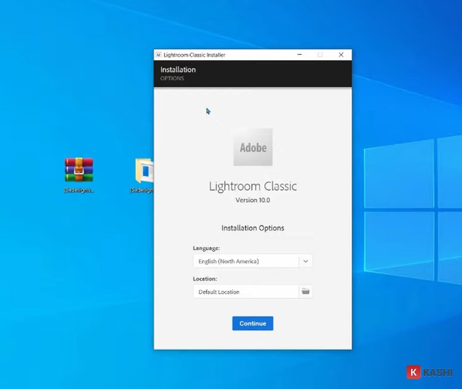Image resolution: width=462 pixels, height=389 pixels.
Task: Click the Installation header text
Action: click(x=178, y=69)
